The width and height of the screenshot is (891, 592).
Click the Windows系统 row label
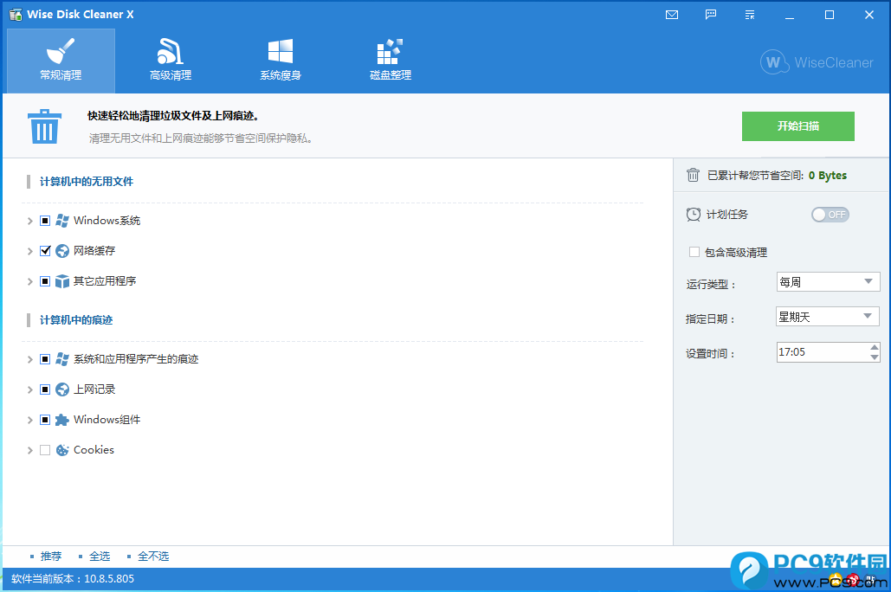click(x=107, y=221)
